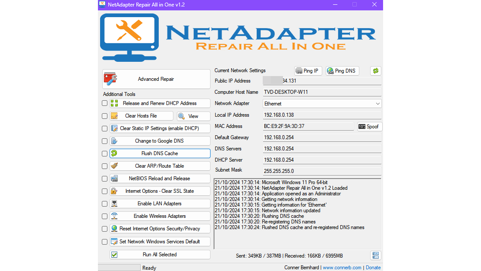Click log line 'Application opened as an Administrator'
The image size is (481, 271).
click(278, 194)
